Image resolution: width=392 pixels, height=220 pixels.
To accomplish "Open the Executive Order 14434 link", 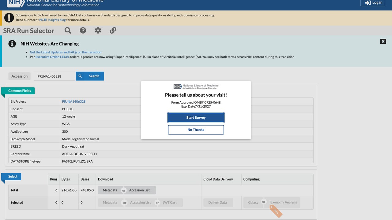I will pos(52,57).
